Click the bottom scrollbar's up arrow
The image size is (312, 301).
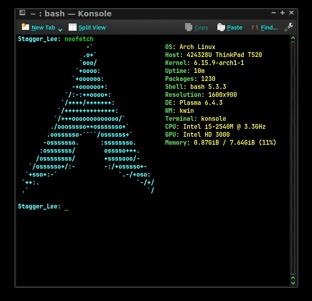pos(293,277)
